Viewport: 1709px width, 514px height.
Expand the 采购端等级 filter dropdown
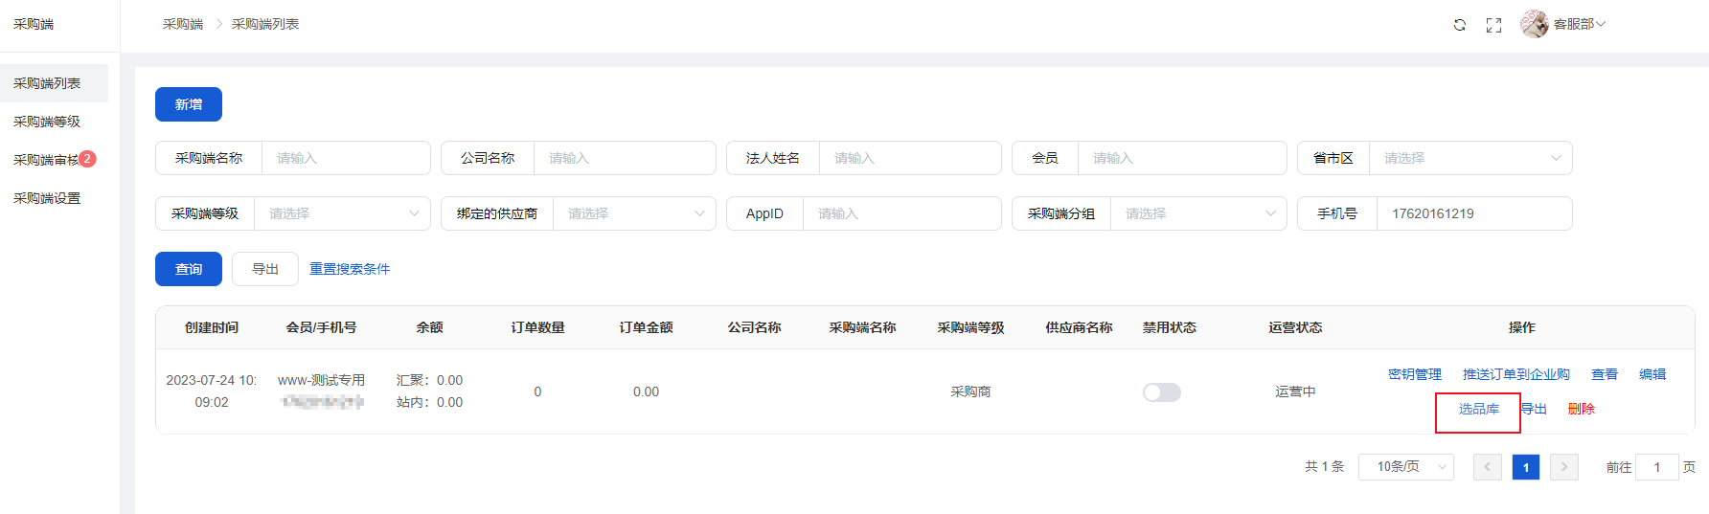click(341, 213)
